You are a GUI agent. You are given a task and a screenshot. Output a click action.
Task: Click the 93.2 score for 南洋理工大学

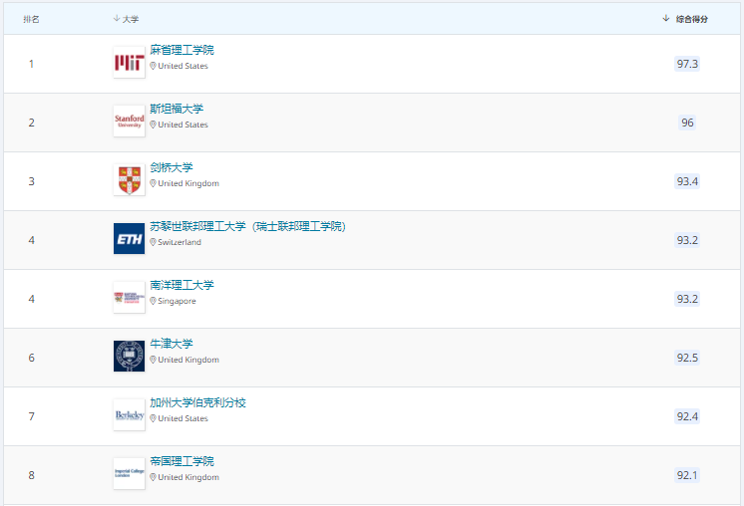point(687,299)
